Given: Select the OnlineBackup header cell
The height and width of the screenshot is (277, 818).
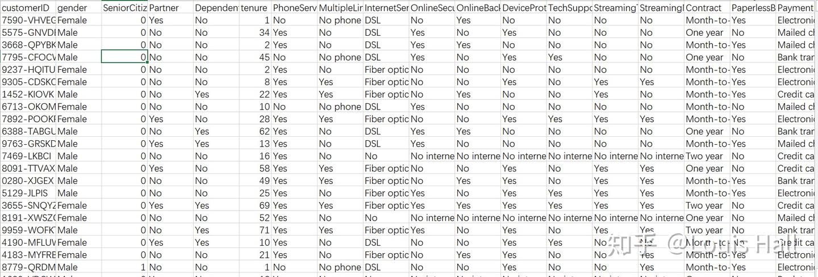Looking at the screenshot, I should pos(478,8).
